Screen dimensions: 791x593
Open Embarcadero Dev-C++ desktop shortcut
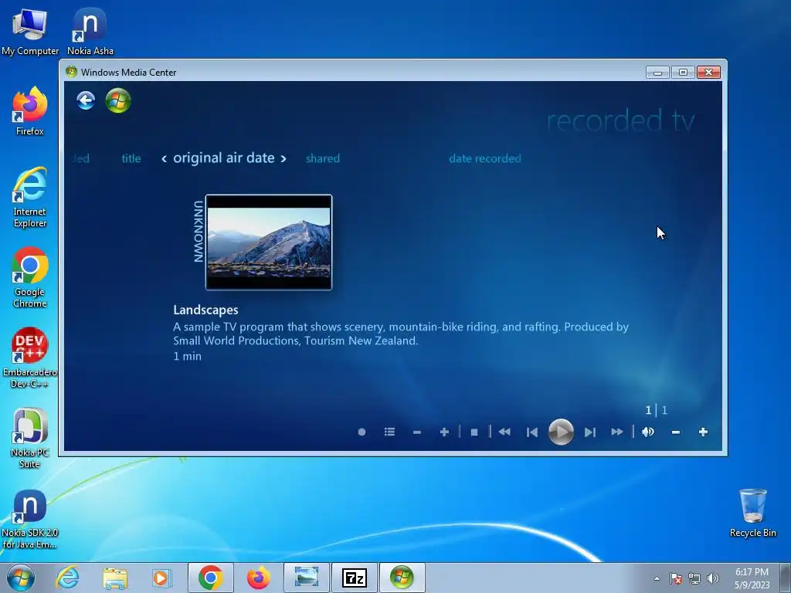coord(30,357)
